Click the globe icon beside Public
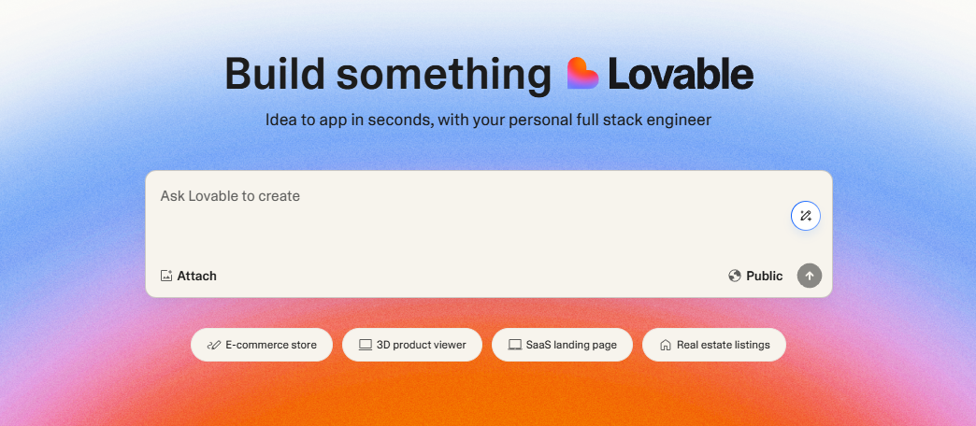This screenshot has width=976, height=426. pyautogui.click(x=735, y=276)
